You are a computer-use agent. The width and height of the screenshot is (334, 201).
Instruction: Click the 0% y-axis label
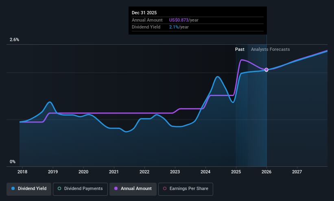click(x=13, y=162)
